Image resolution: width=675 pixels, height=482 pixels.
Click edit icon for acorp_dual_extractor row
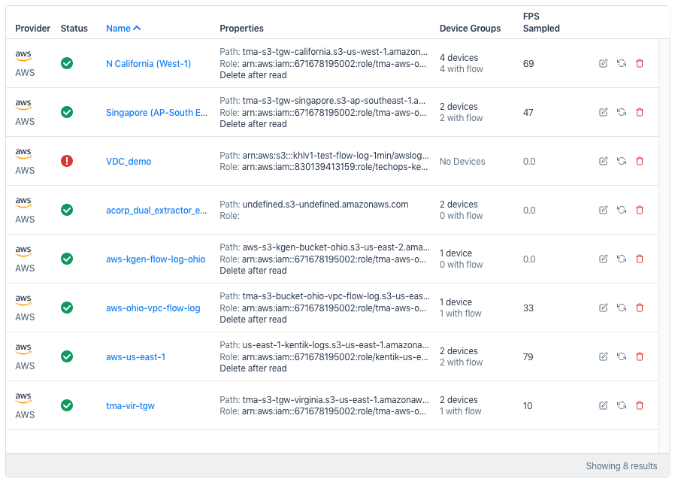point(603,211)
